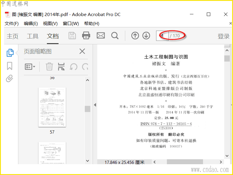Click horizontal scroll right arrow
Screen dimensions: 233x175
pyautogui.click(x=221, y=162)
